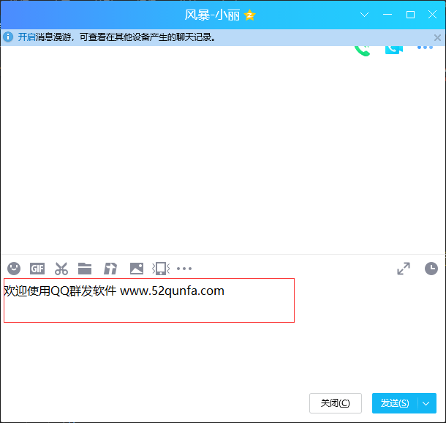Select the scissors screenshot tool
This screenshot has height=423, width=446.
61,269
